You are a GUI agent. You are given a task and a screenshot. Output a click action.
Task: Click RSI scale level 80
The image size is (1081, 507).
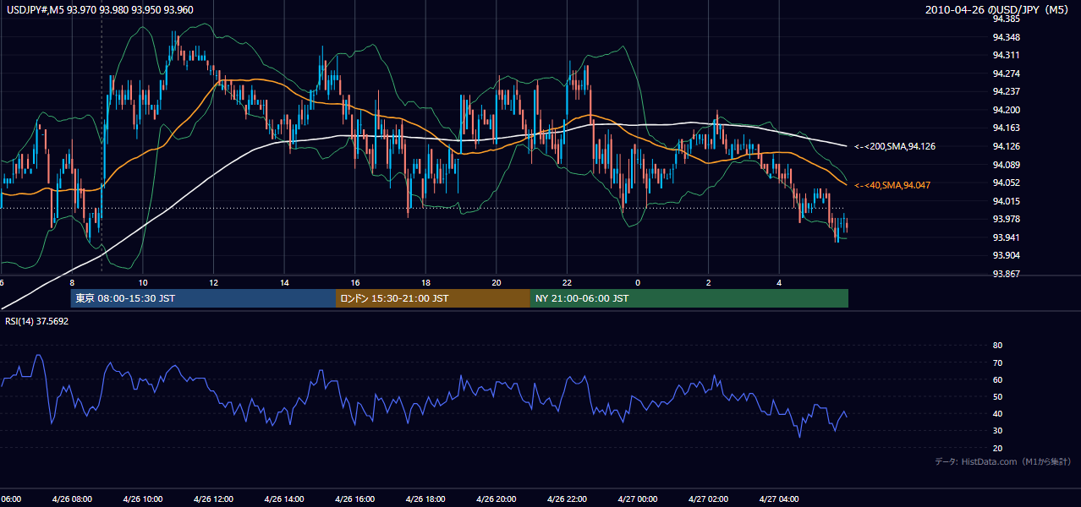pyautogui.click(x=997, y=346)
